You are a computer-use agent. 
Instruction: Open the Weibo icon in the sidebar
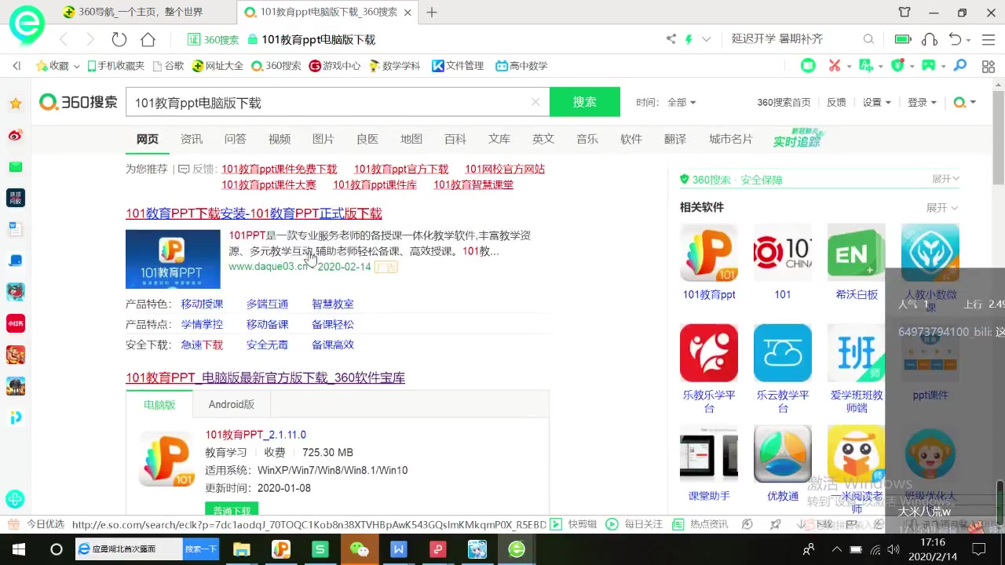15,135
